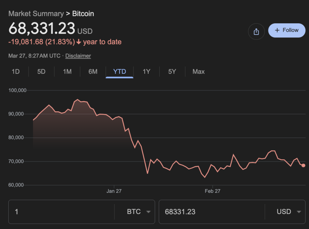Select the 1D time range tab
Viewport: 309px width, 229px height.
16,72
